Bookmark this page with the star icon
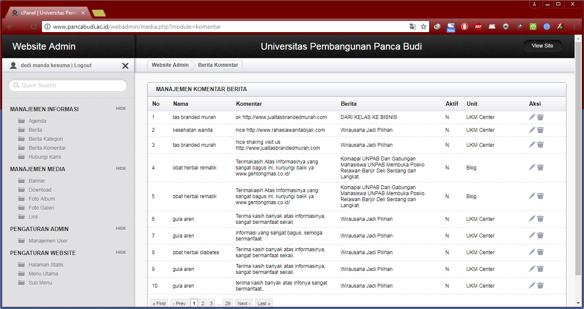Viewport: 584px width, 309px height. point(424,27)
